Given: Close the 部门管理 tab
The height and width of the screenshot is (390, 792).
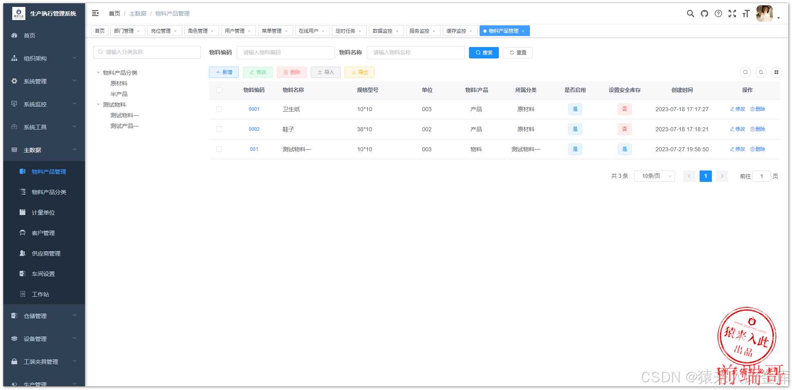Looking at the screenshot, I should (x=138, y=31).
